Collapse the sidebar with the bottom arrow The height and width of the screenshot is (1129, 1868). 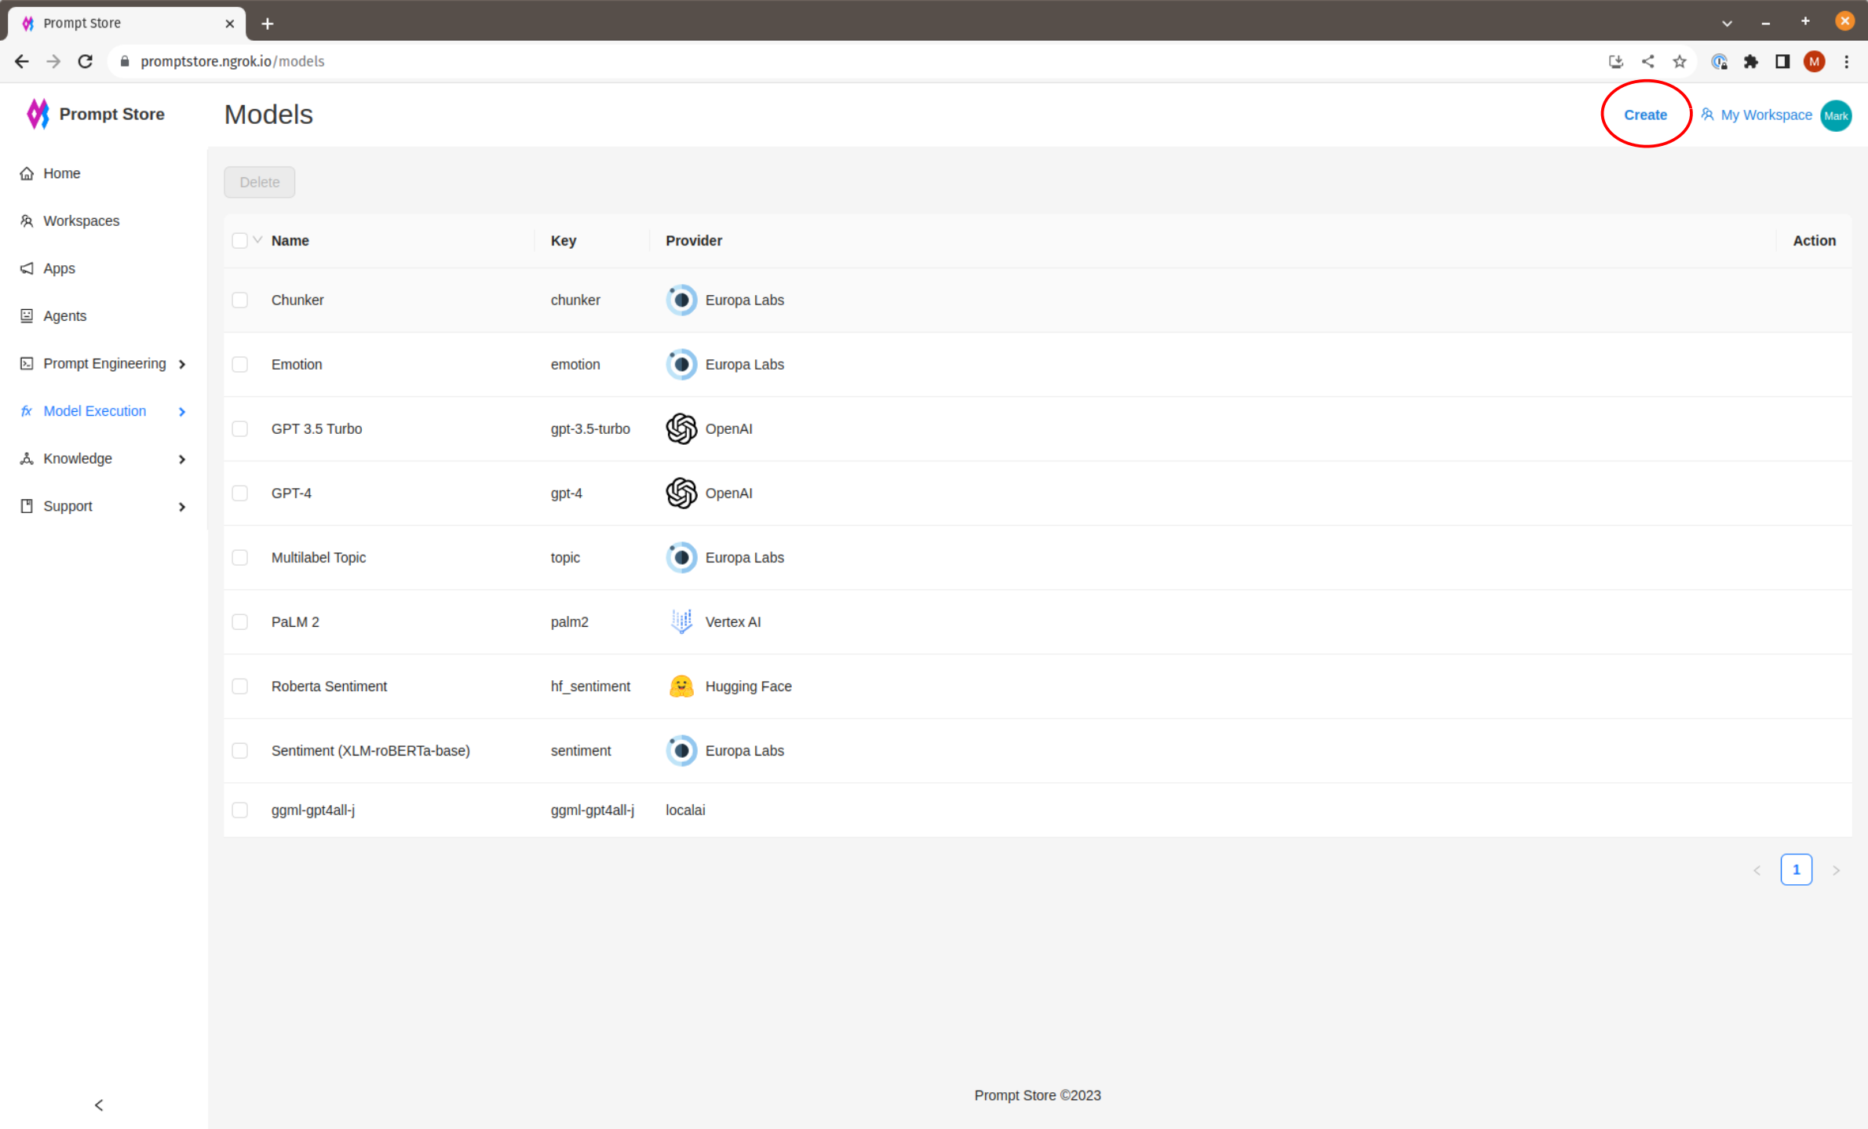point(99,1105)
